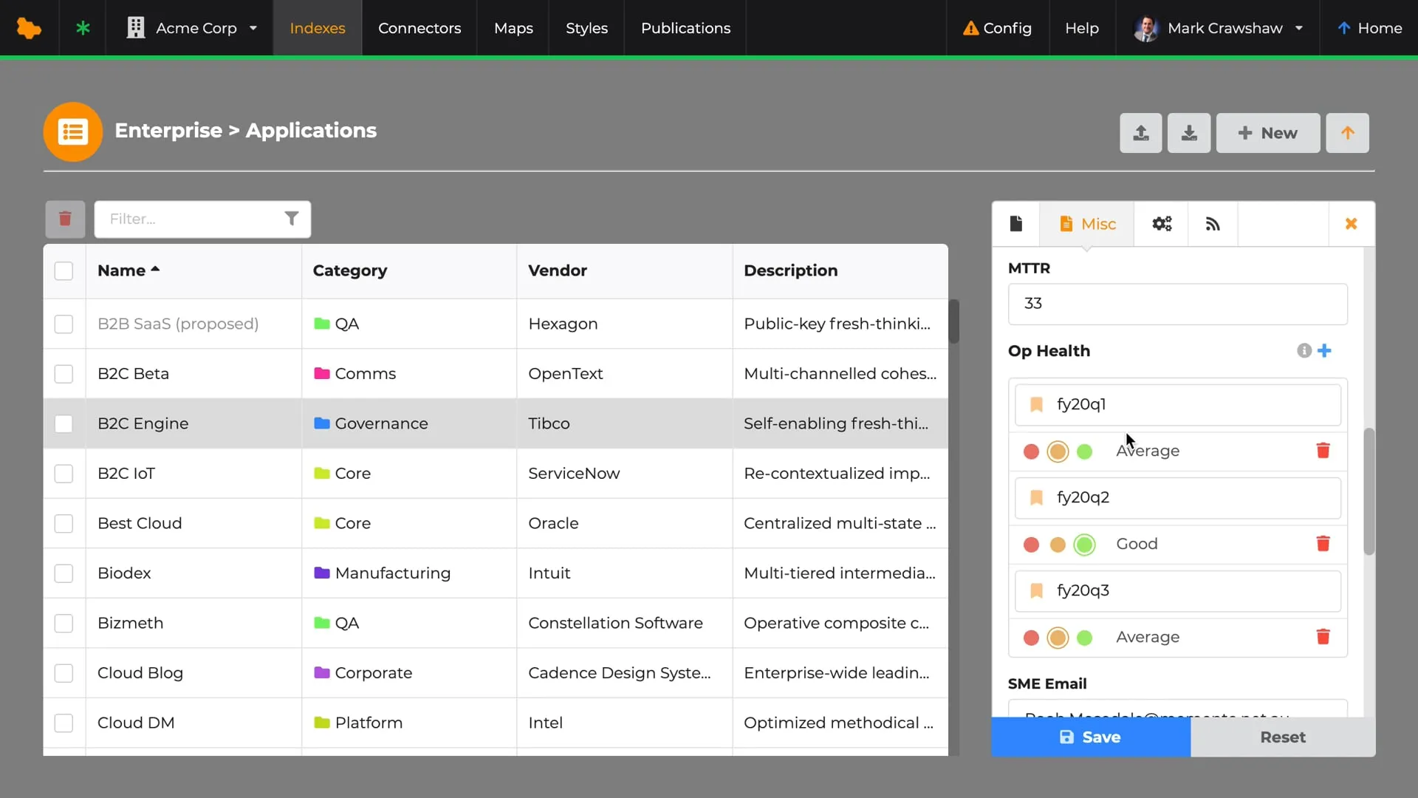The width and height of the screenshot is (1418, 798).
Task: Close the side panel with X
Action: pyautogui.click(x=1351, y=224)
